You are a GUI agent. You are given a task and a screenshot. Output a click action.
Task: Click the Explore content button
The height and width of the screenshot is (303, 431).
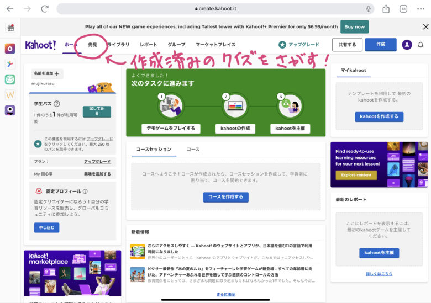pyautogui.click(x=356, y=175)
